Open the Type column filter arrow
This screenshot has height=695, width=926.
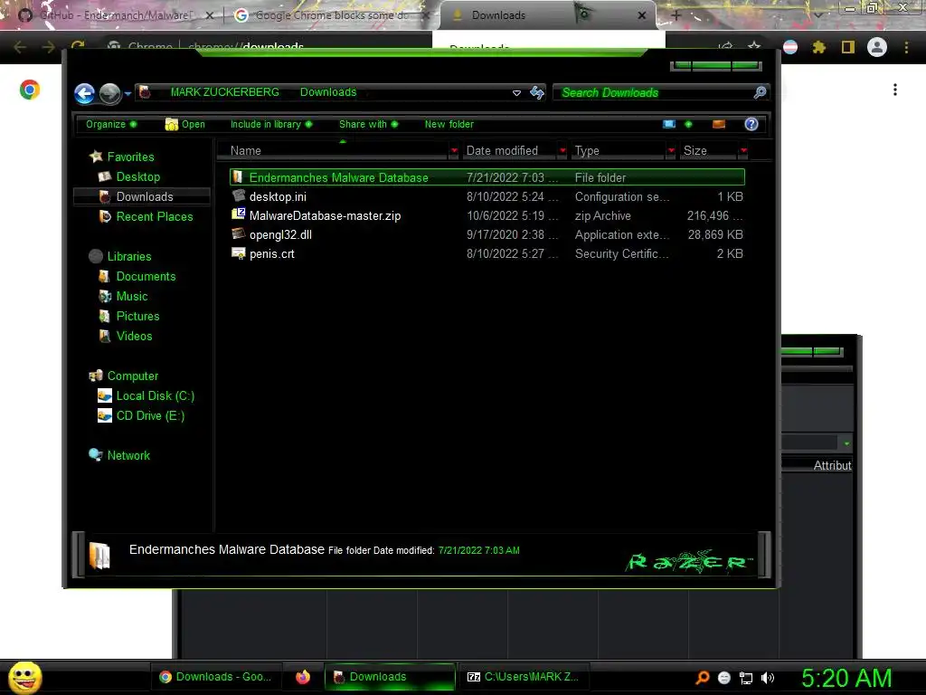671,151
